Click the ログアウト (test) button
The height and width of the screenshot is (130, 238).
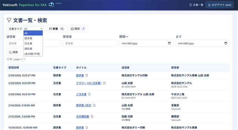tap(220, 5)
